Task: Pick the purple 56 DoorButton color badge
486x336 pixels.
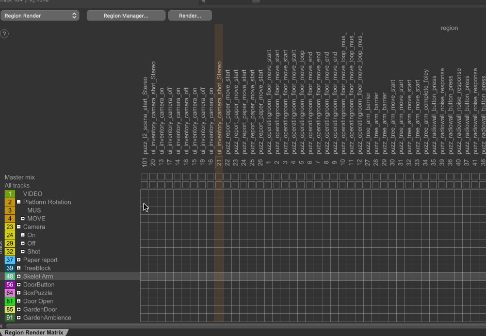Action: 10,284
